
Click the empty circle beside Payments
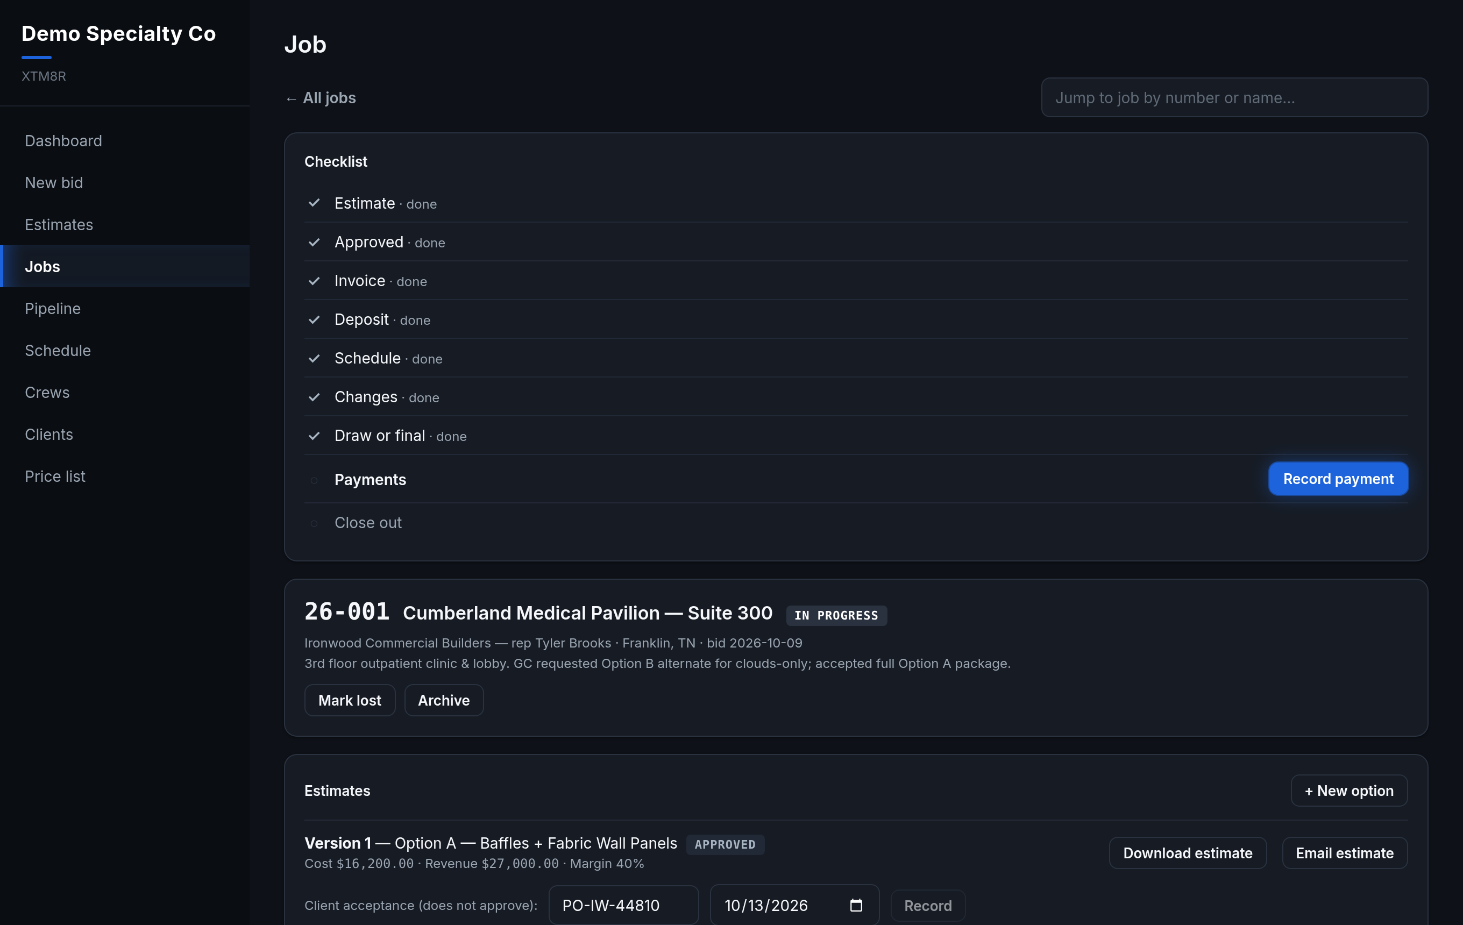pyautogui.click(x=314, y=480)
